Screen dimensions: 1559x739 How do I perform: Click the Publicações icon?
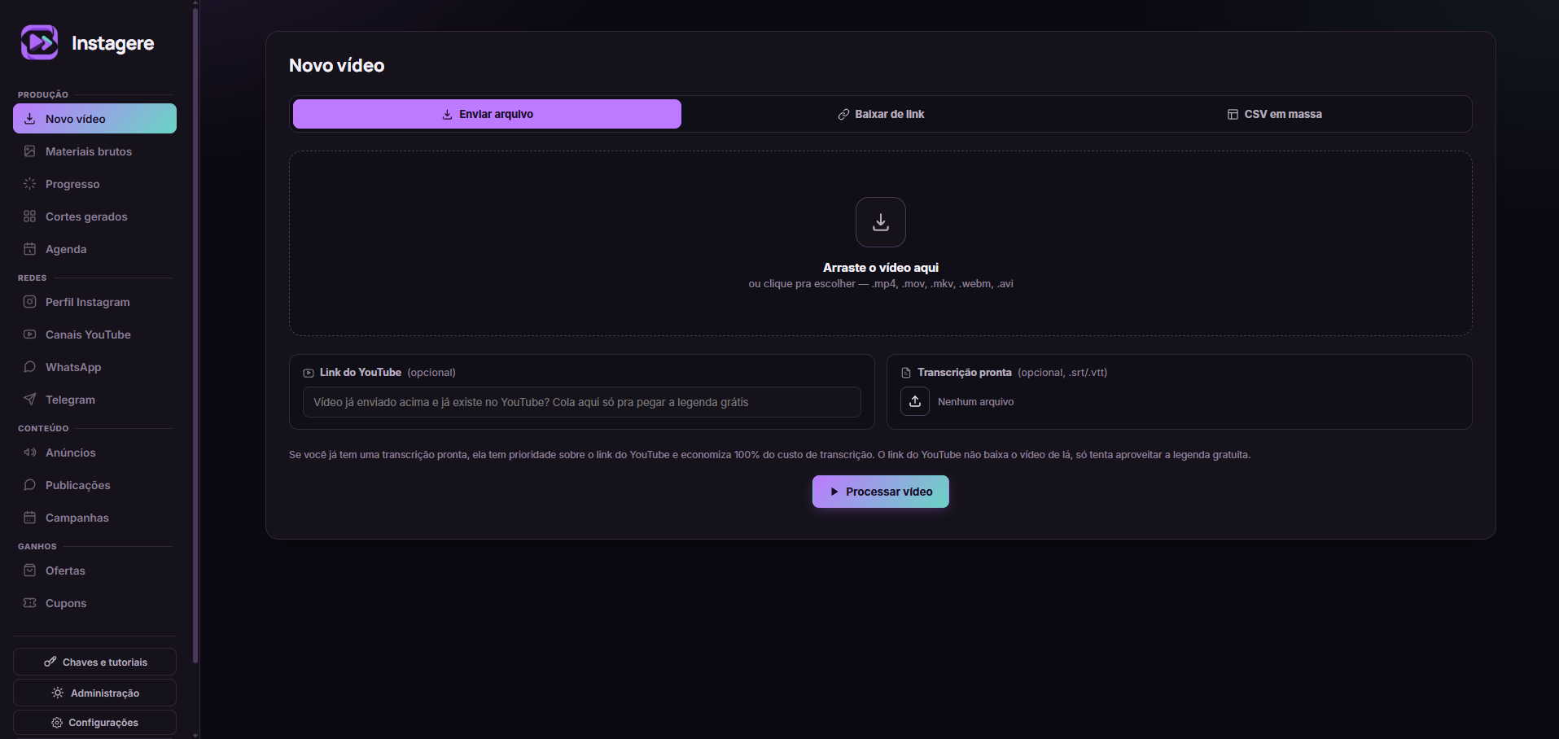tap(30, 485)
